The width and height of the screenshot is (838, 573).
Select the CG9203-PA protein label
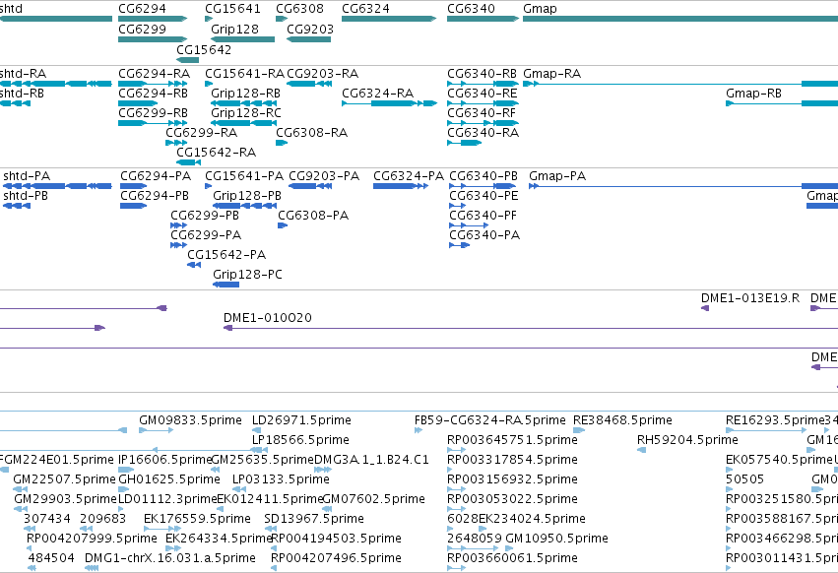pos(324,176)
